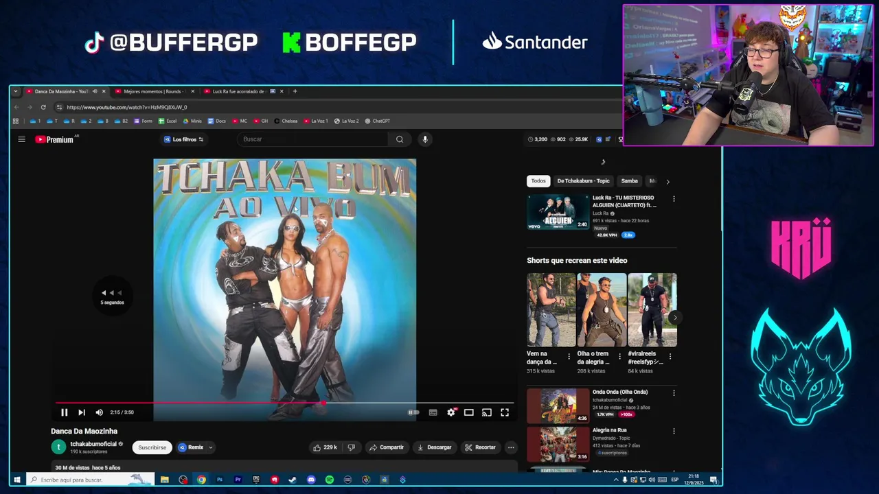The image size is (879, 494).
Task: Enter fullscreen mode
Action: [x=505, y=412]
